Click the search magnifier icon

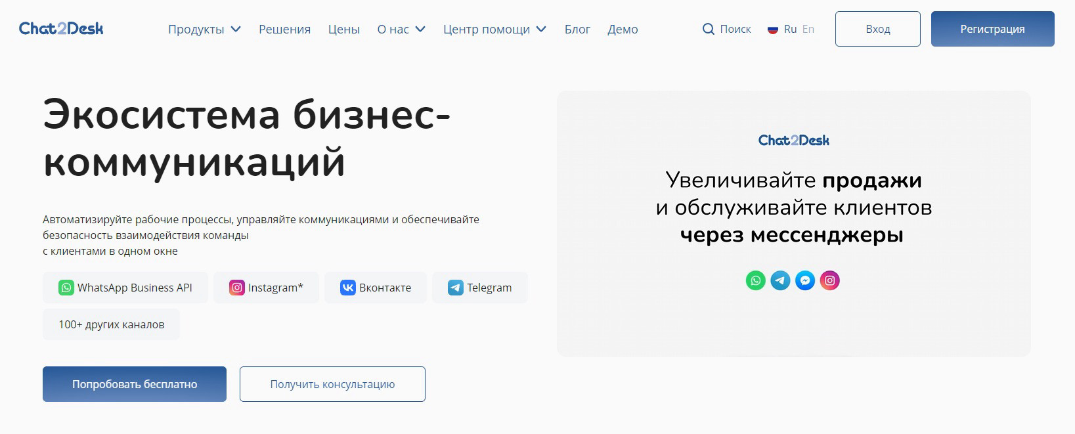(708, 29)
